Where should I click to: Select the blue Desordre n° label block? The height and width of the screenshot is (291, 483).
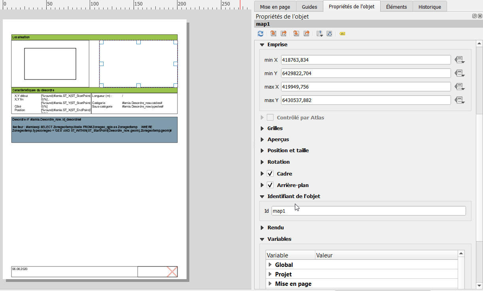[94, 130]
